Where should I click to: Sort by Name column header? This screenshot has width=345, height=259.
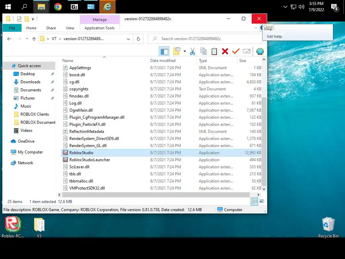[104, 61]
